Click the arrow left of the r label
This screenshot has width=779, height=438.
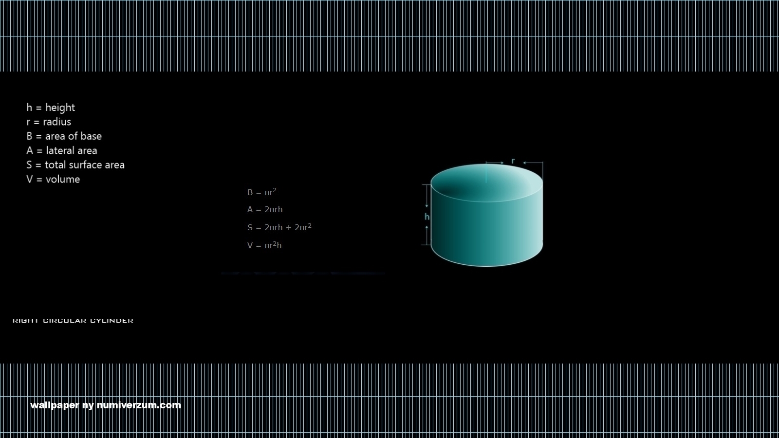point(495,163)
